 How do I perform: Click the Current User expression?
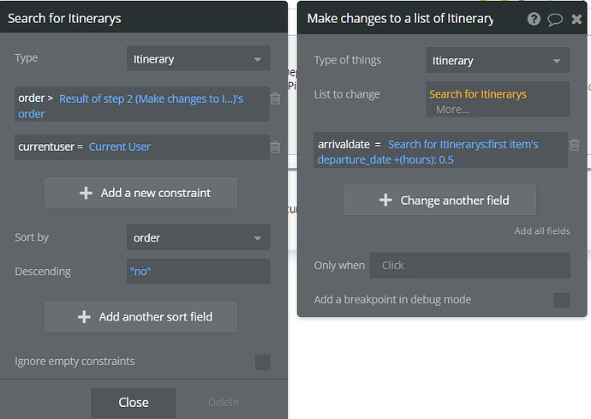tap(119, 147)
